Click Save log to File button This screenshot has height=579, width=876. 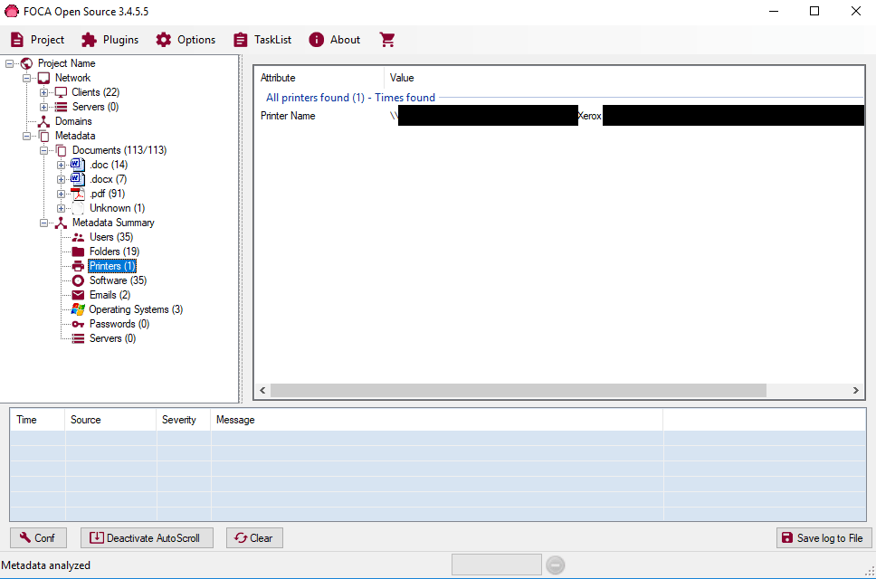[824, 538]
